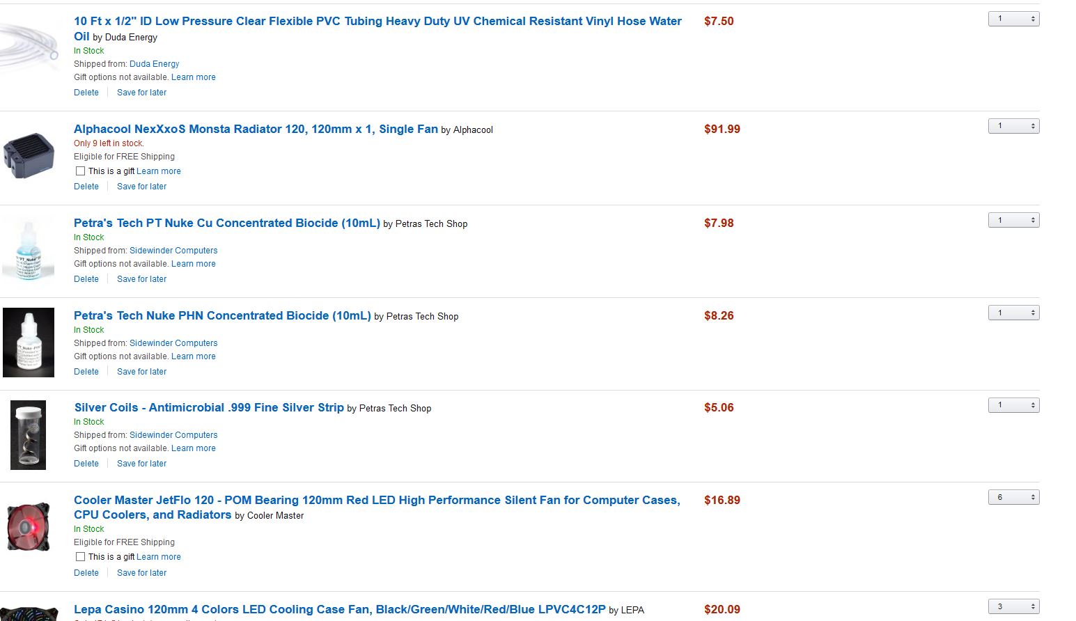Image resolution: width=1076 pixels, height=621 pixels.
Task: Click Learn more beside Alphacool gift checkbox
Action: (x=159, y=171)
